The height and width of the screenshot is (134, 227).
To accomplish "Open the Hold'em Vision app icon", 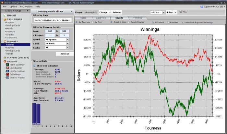I will 8,71.
